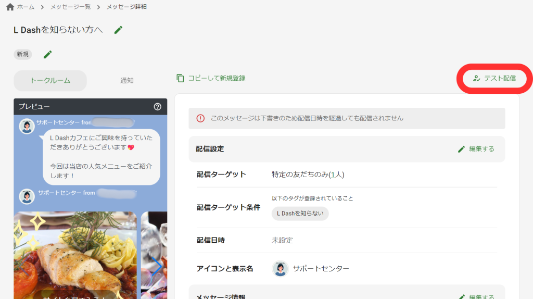This screenshot has height=299, width=533.
Task: Click draft warning exclamation icon
Action: tap(200, 118)
